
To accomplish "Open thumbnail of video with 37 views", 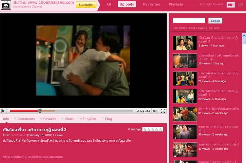I will click(185, 150).
